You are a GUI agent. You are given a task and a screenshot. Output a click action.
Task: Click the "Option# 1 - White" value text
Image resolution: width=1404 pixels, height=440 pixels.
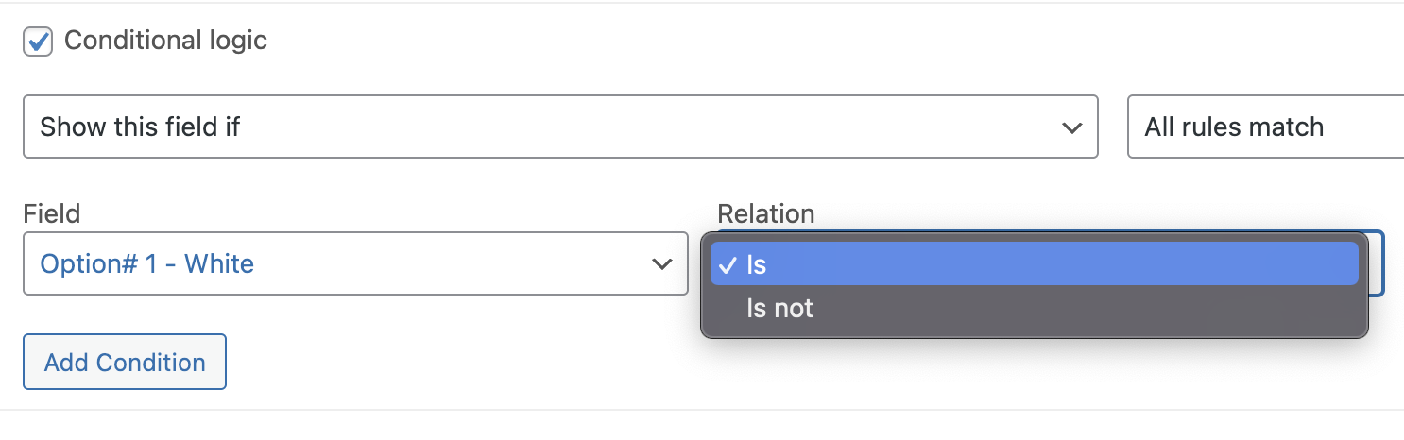[x=147, y=263]
